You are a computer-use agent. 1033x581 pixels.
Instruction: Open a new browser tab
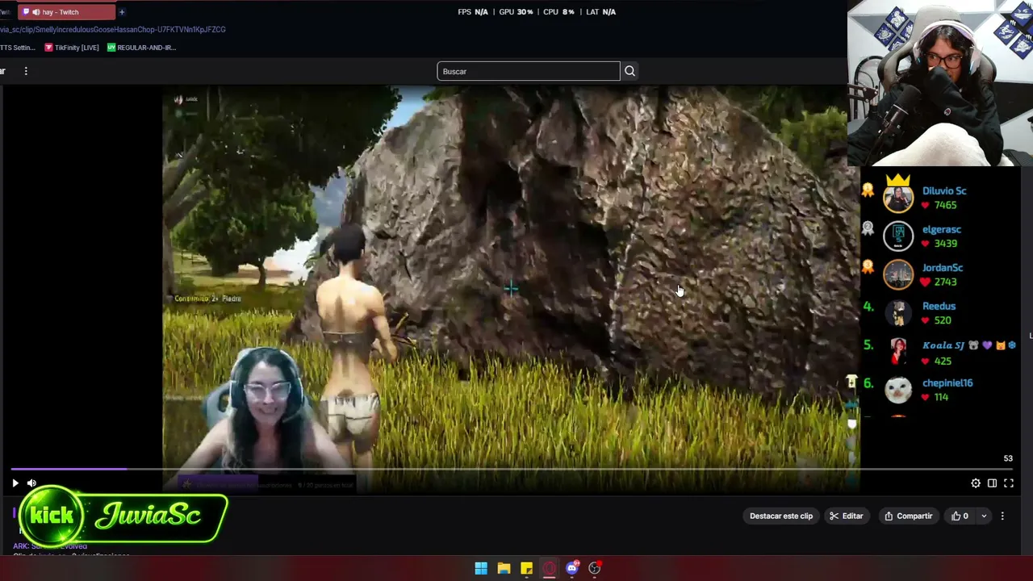coord(122,12)
